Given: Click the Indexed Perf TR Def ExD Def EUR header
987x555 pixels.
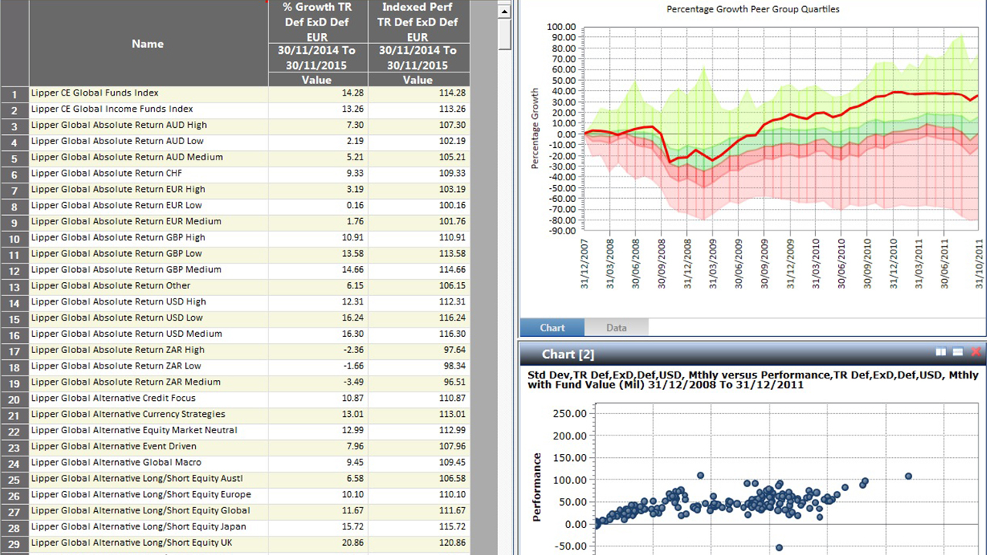Looking at the screenshot, I should (x=418, y=22).
